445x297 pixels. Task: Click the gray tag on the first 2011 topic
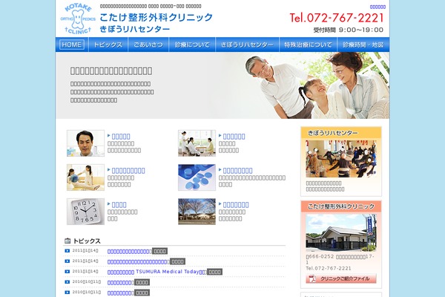159,251
